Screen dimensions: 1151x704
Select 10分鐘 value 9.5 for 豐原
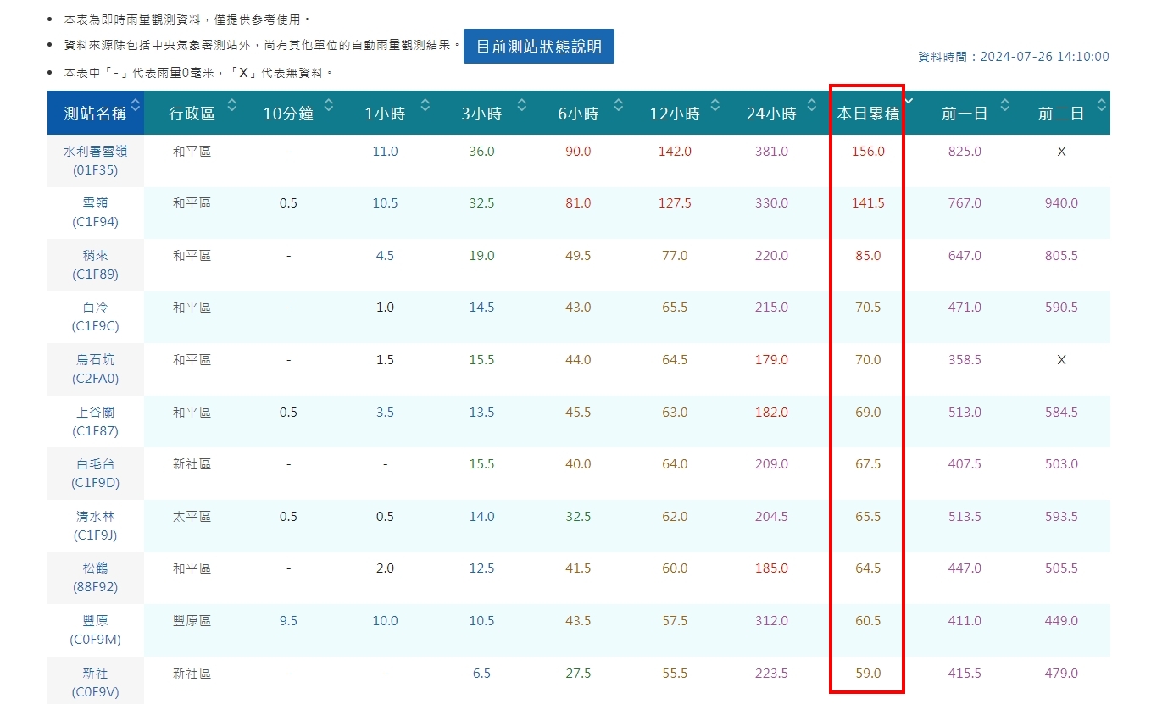[x=288, y=621]
